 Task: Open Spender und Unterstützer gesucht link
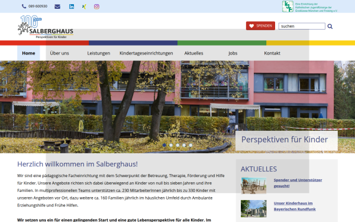298,183
